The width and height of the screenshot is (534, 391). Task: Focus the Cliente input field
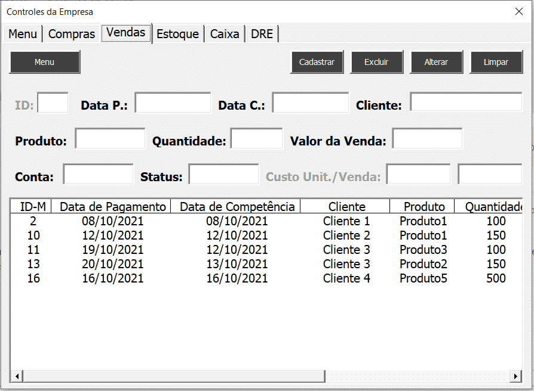(466, 101)
